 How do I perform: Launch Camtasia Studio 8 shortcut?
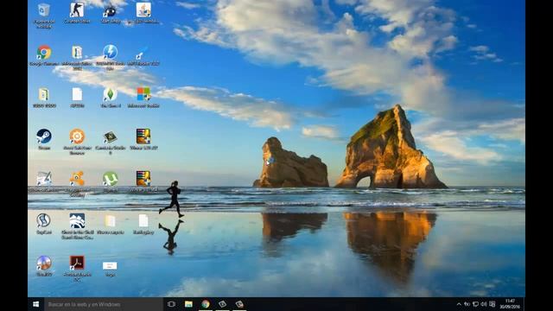pyautogui.click(x=110, y=136)
